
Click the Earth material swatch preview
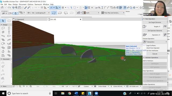point(84,13)
